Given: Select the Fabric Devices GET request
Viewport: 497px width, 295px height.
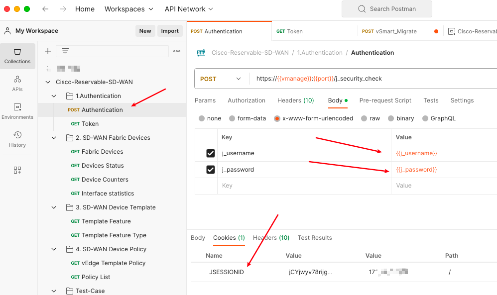Looking at the screenshot, I should (102, 152).
